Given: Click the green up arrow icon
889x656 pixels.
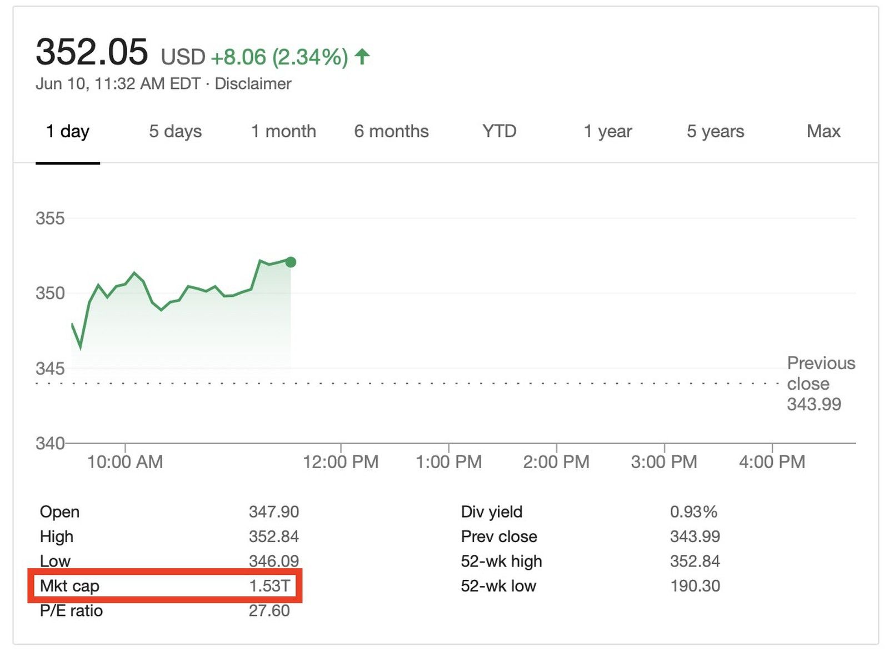Looking at the screenshot, I should (362, 56).
